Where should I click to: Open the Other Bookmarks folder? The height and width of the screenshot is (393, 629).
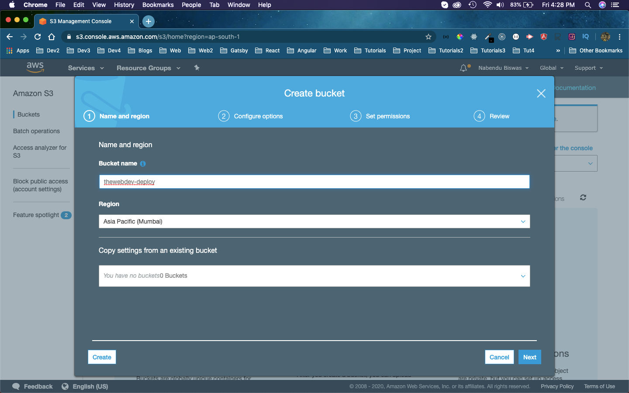(x=596, y=51)
